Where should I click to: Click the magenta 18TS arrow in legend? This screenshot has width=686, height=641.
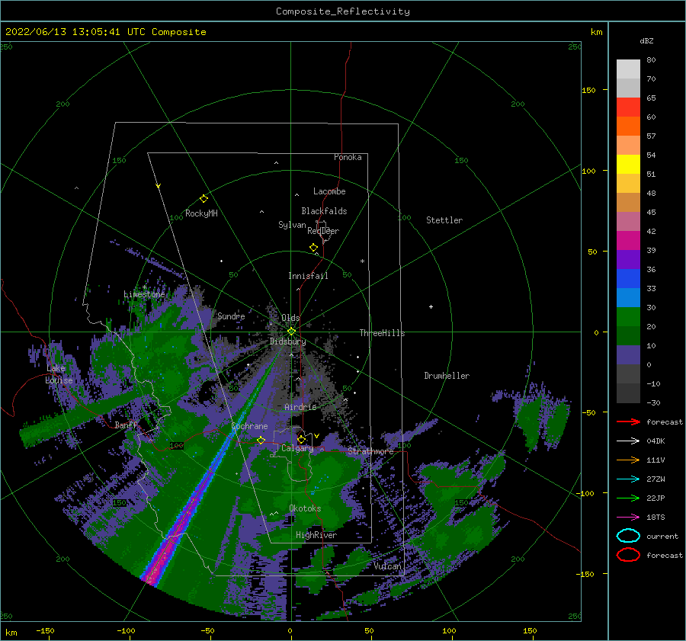(x=628, y=518)
